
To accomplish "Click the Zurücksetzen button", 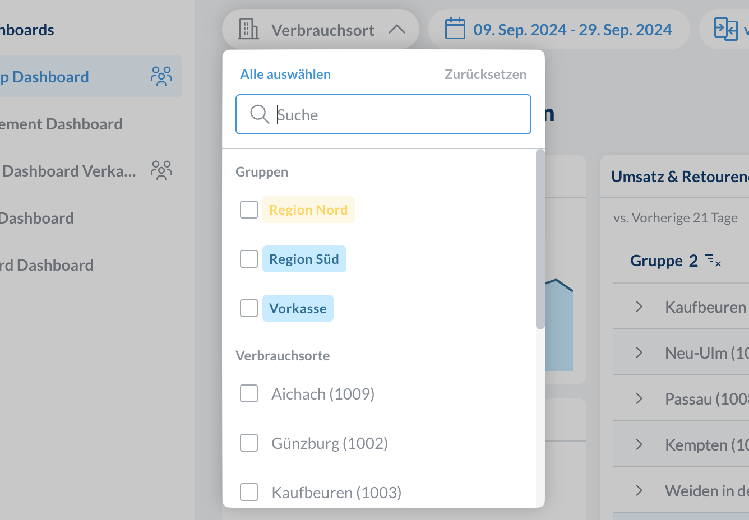I will coord(486,75).
